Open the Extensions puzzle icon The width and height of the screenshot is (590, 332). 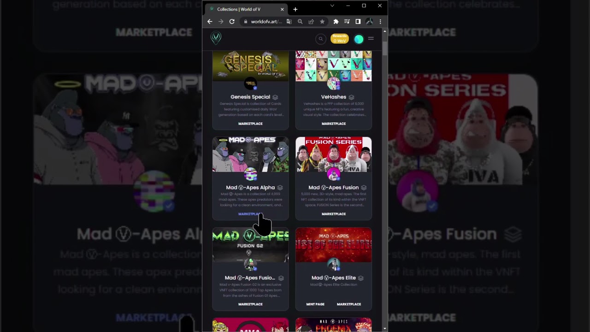(x=336, y=22)
